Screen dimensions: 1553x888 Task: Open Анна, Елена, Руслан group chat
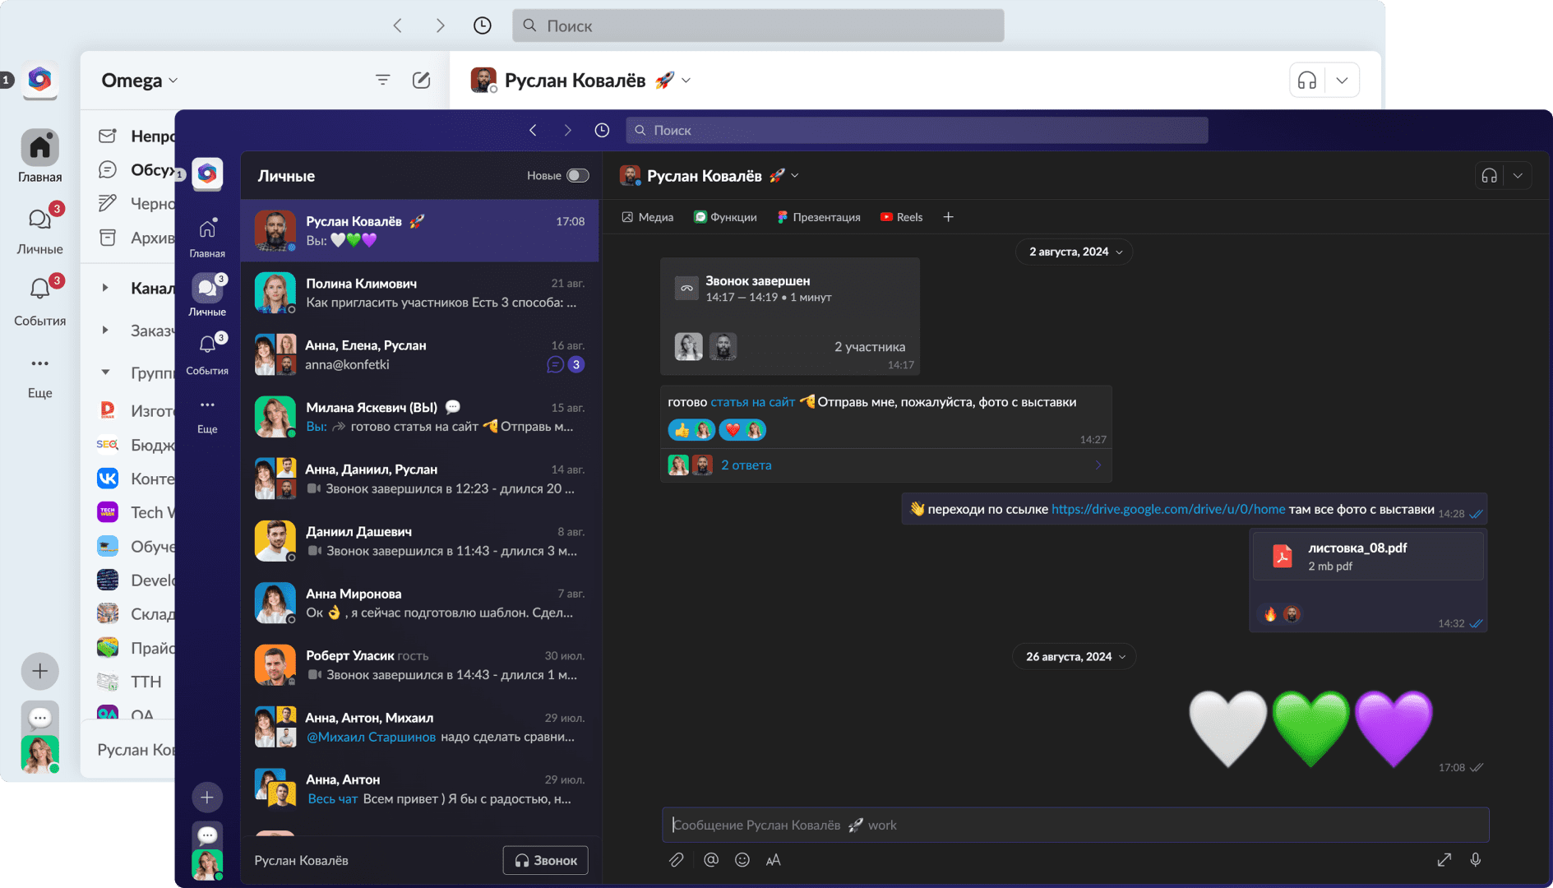[420, 355]
